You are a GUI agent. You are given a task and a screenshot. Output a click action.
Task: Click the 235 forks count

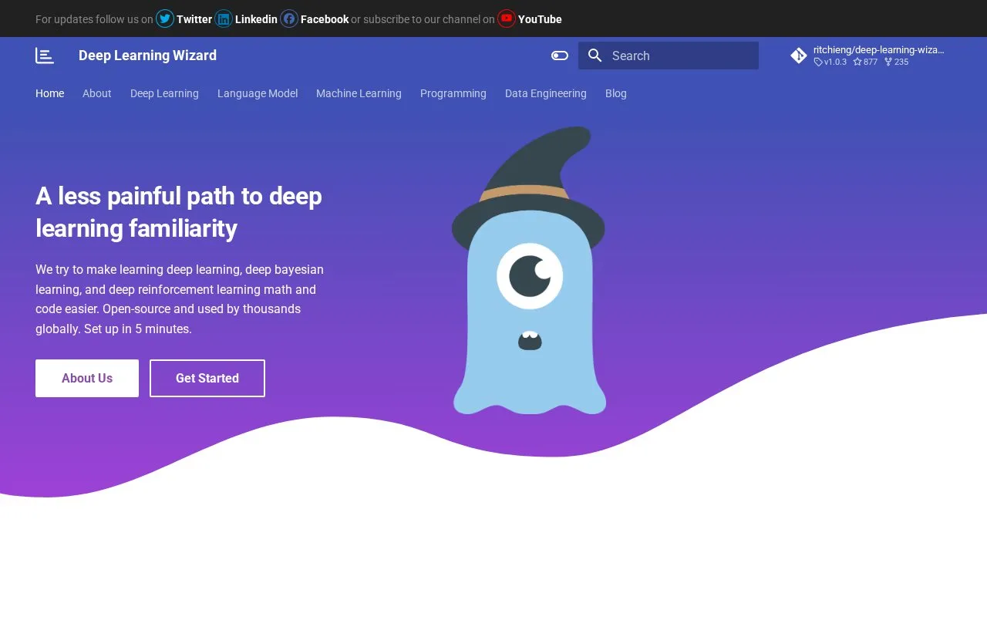896,62
